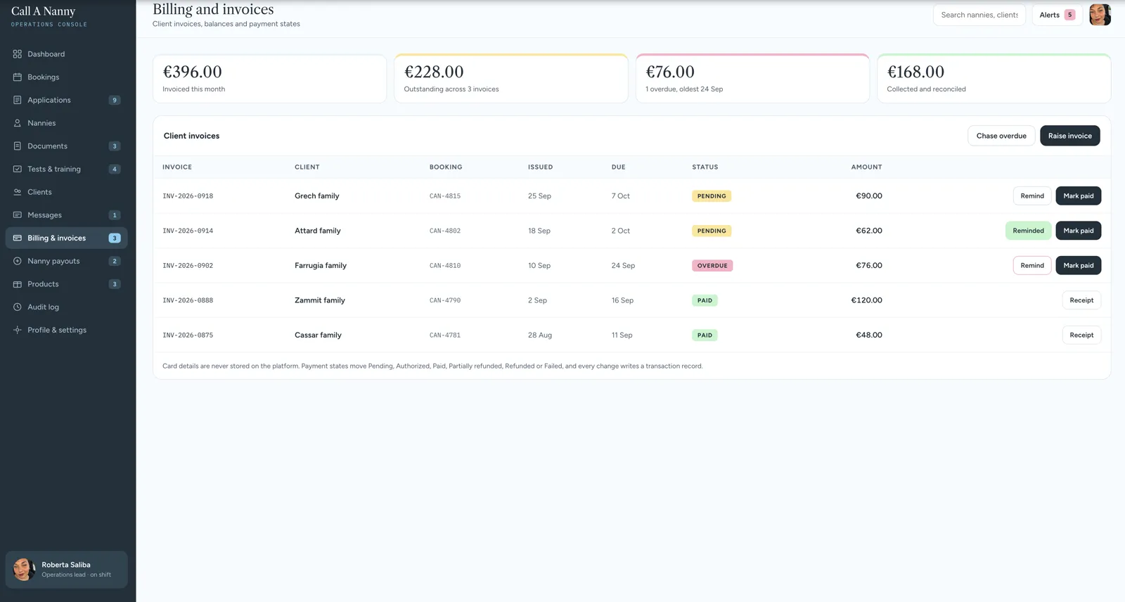Click the PENDING badge for Attard family
Screen dimensions: 1125x602
712,231
